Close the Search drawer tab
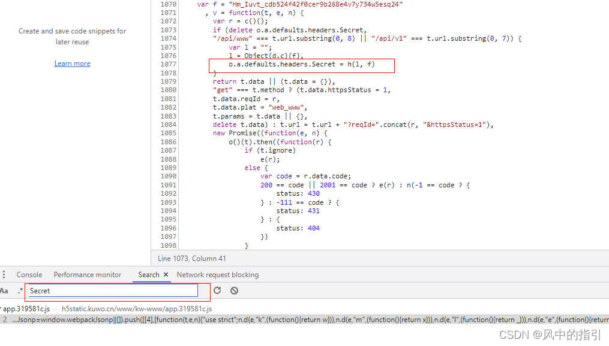Viewport: 609px width, 346px height. [166, 274]
